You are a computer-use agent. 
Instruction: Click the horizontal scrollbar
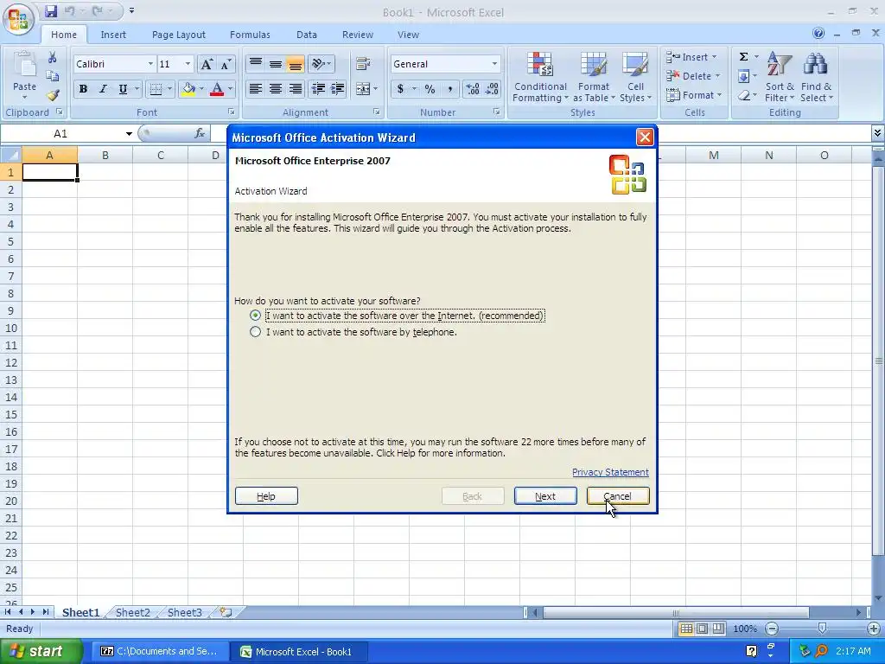pos(676,612)
